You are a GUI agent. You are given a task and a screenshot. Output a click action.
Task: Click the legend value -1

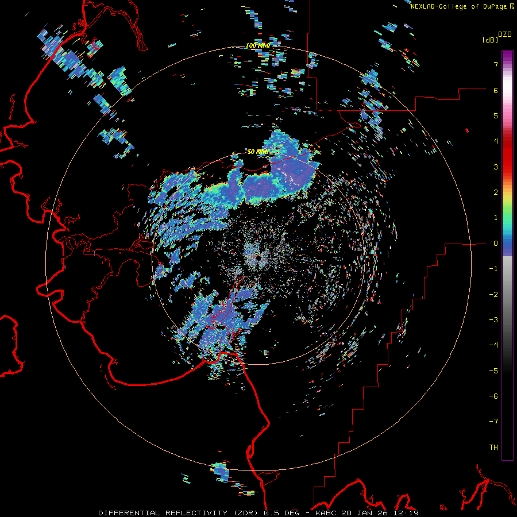pyautogui.click(x=493, y=269)
